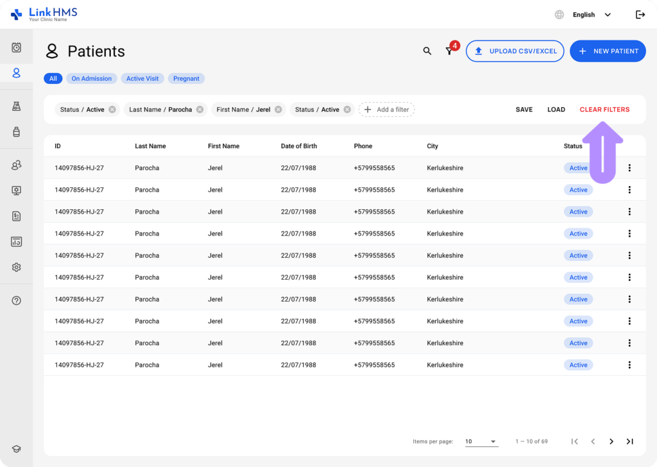Open the Pharmacy medication icon in sidebar
This screenshot has height=467, width=657.
point(16,132)
